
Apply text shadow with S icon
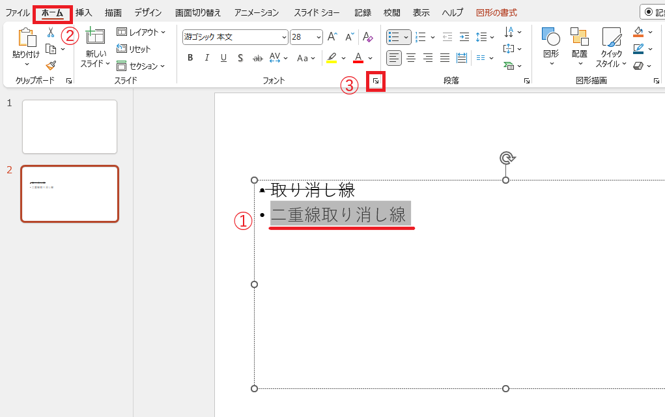click(x=240, y=58)
